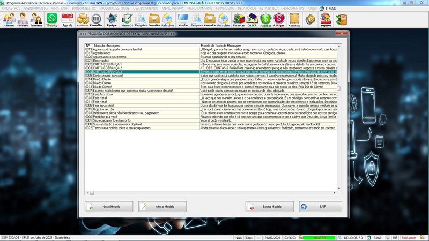429x241 pixels.
Task: Open the Receber green dollar icon
Action: coord(265,20)
